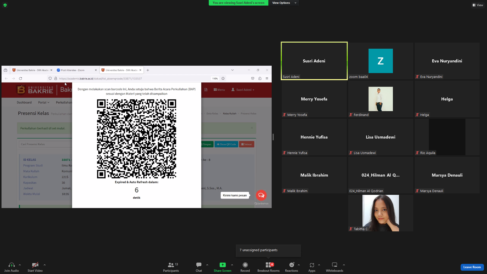Reload the page in shared browser
487x274 pixels.
tap(21, 79)
